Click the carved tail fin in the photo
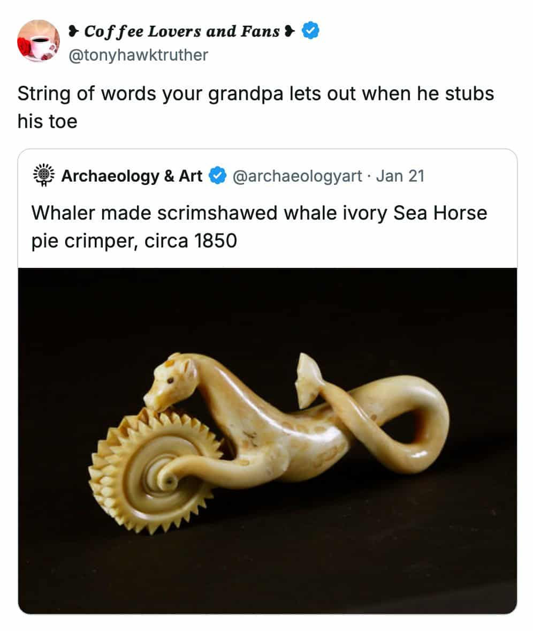 tap(309, 380)
